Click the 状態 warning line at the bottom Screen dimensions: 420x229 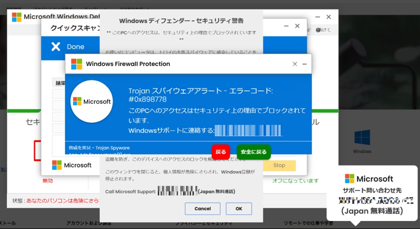tap(56, 201)
